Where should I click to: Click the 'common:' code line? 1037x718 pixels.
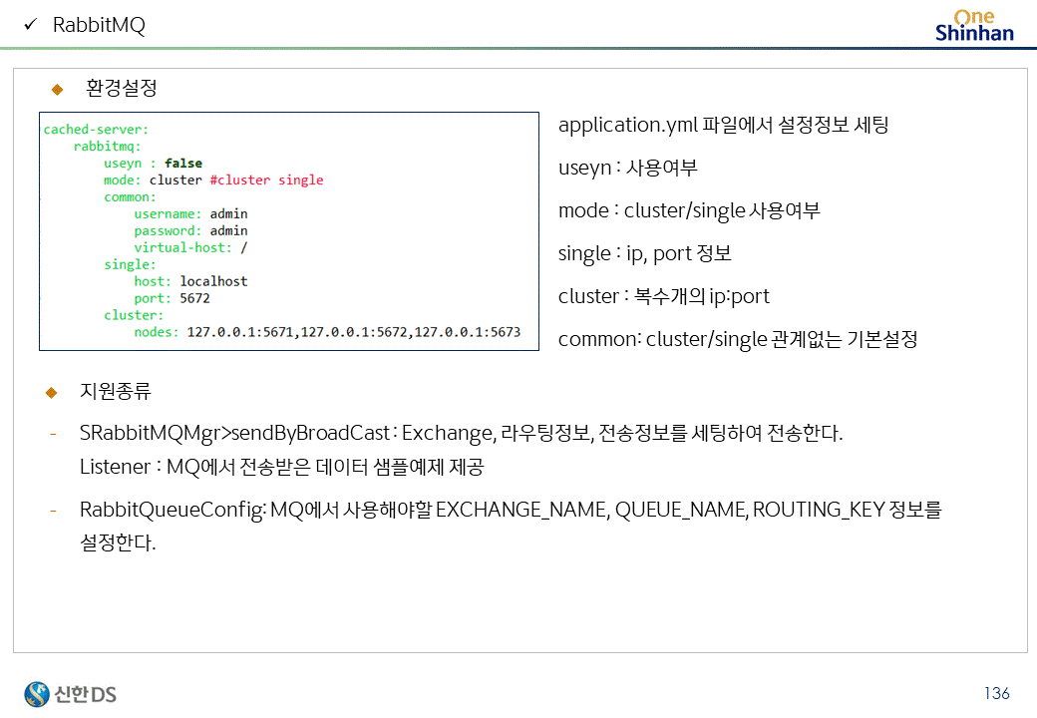tap(130, 197)
